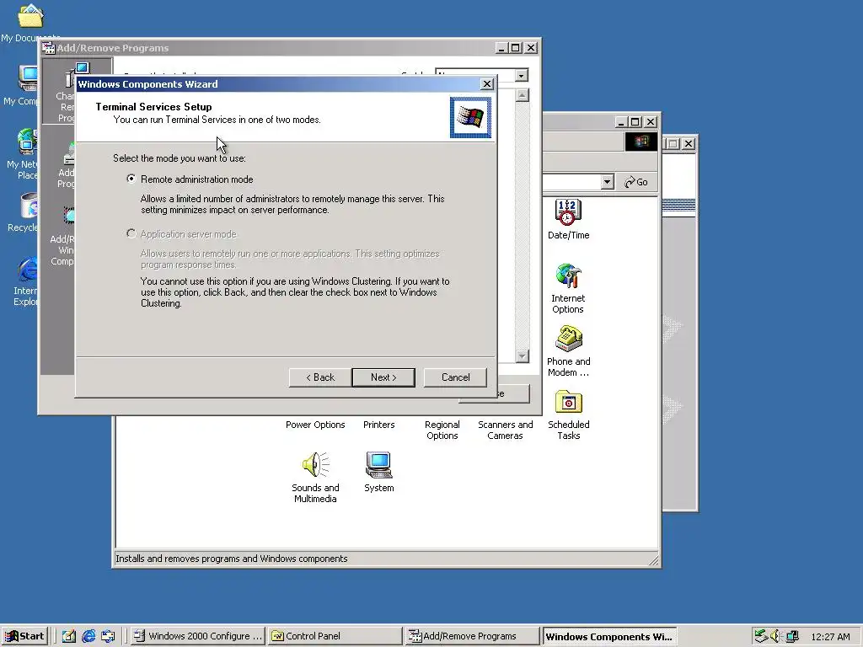Image resolution: width=863 pixels, height=647 pixels.
Task: Select the Printers label
Action: click(378, 425)
